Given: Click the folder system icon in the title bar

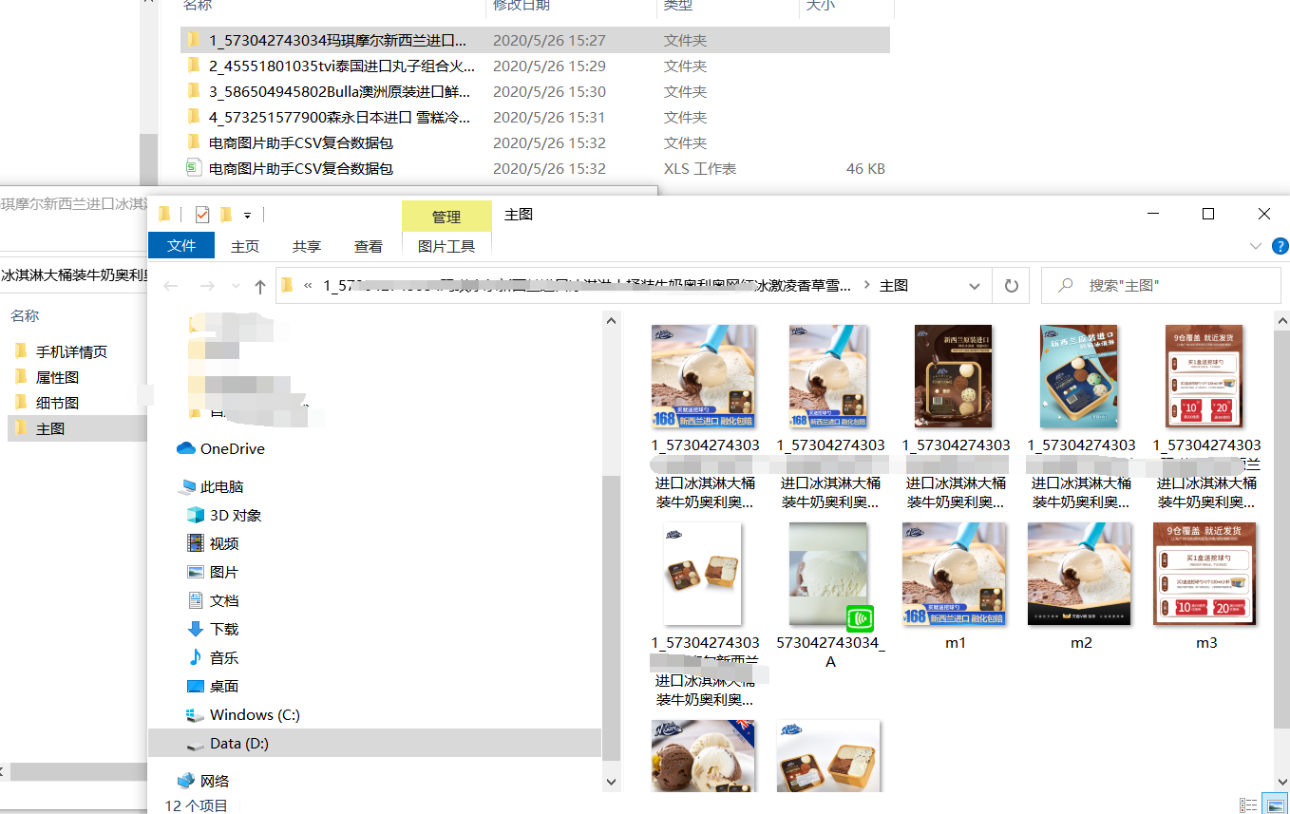Looking at the screenshot, I should tap(164, 215).
